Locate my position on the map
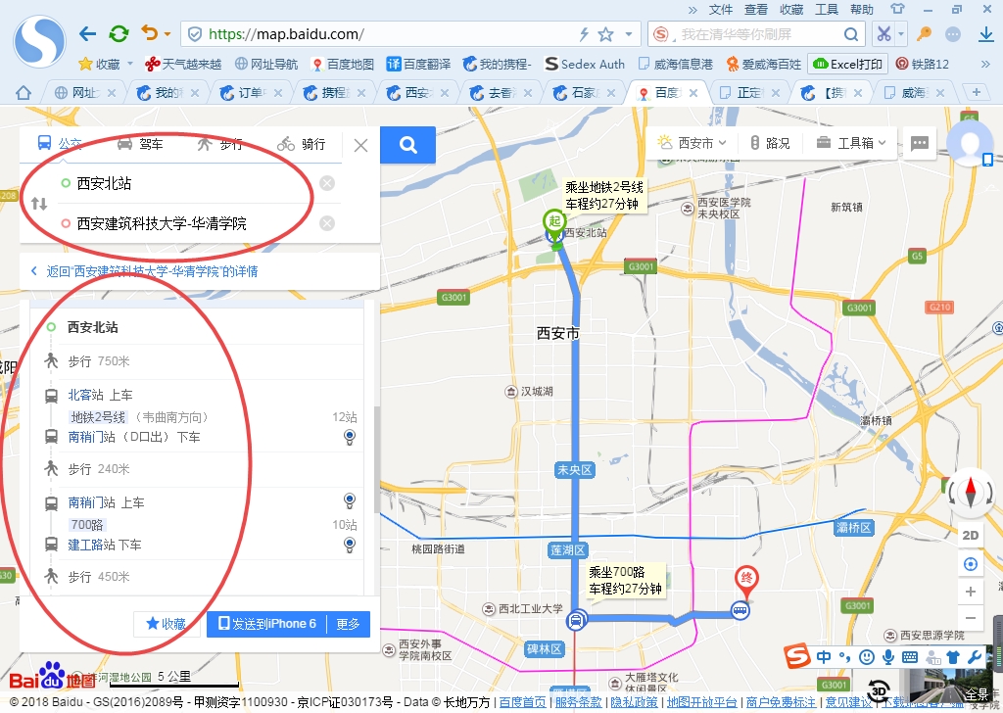 click(971, 564)
